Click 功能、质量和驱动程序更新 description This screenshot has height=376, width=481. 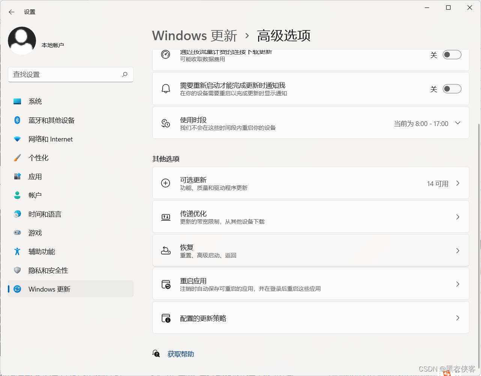[214, 188]
